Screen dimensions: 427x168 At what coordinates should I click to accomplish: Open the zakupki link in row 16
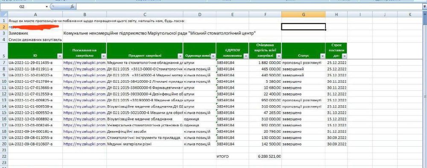85,119
